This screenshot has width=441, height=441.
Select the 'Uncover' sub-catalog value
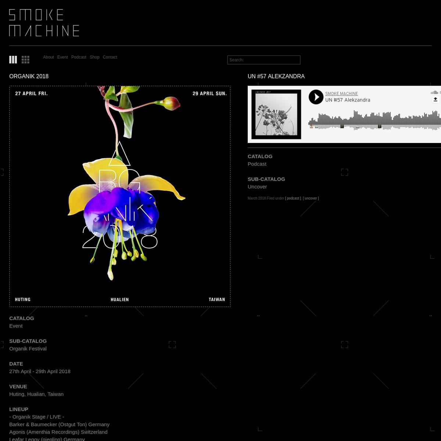pyautogui.click(x=257, y=187)
